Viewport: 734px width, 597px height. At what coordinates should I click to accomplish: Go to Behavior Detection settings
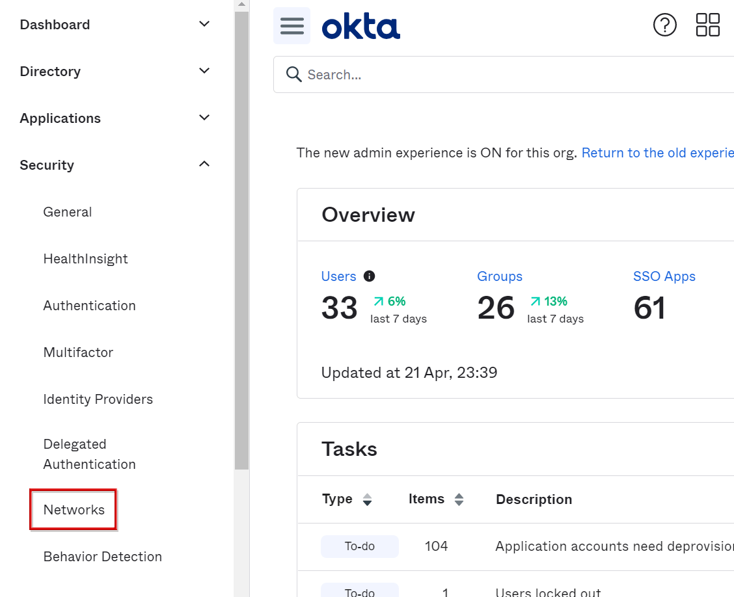[102, 557]
